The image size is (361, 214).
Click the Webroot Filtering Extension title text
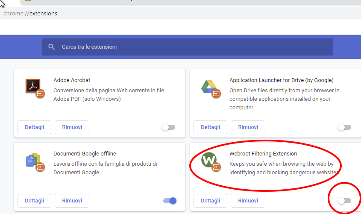coord(263,154)
